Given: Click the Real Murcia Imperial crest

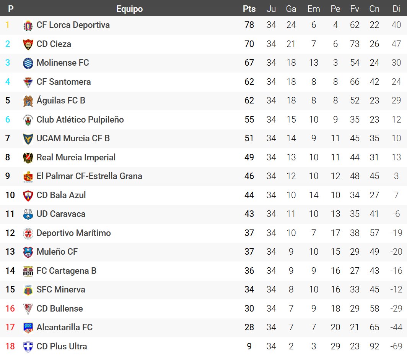Looking at the screenshot, I should tap(28, 158).
